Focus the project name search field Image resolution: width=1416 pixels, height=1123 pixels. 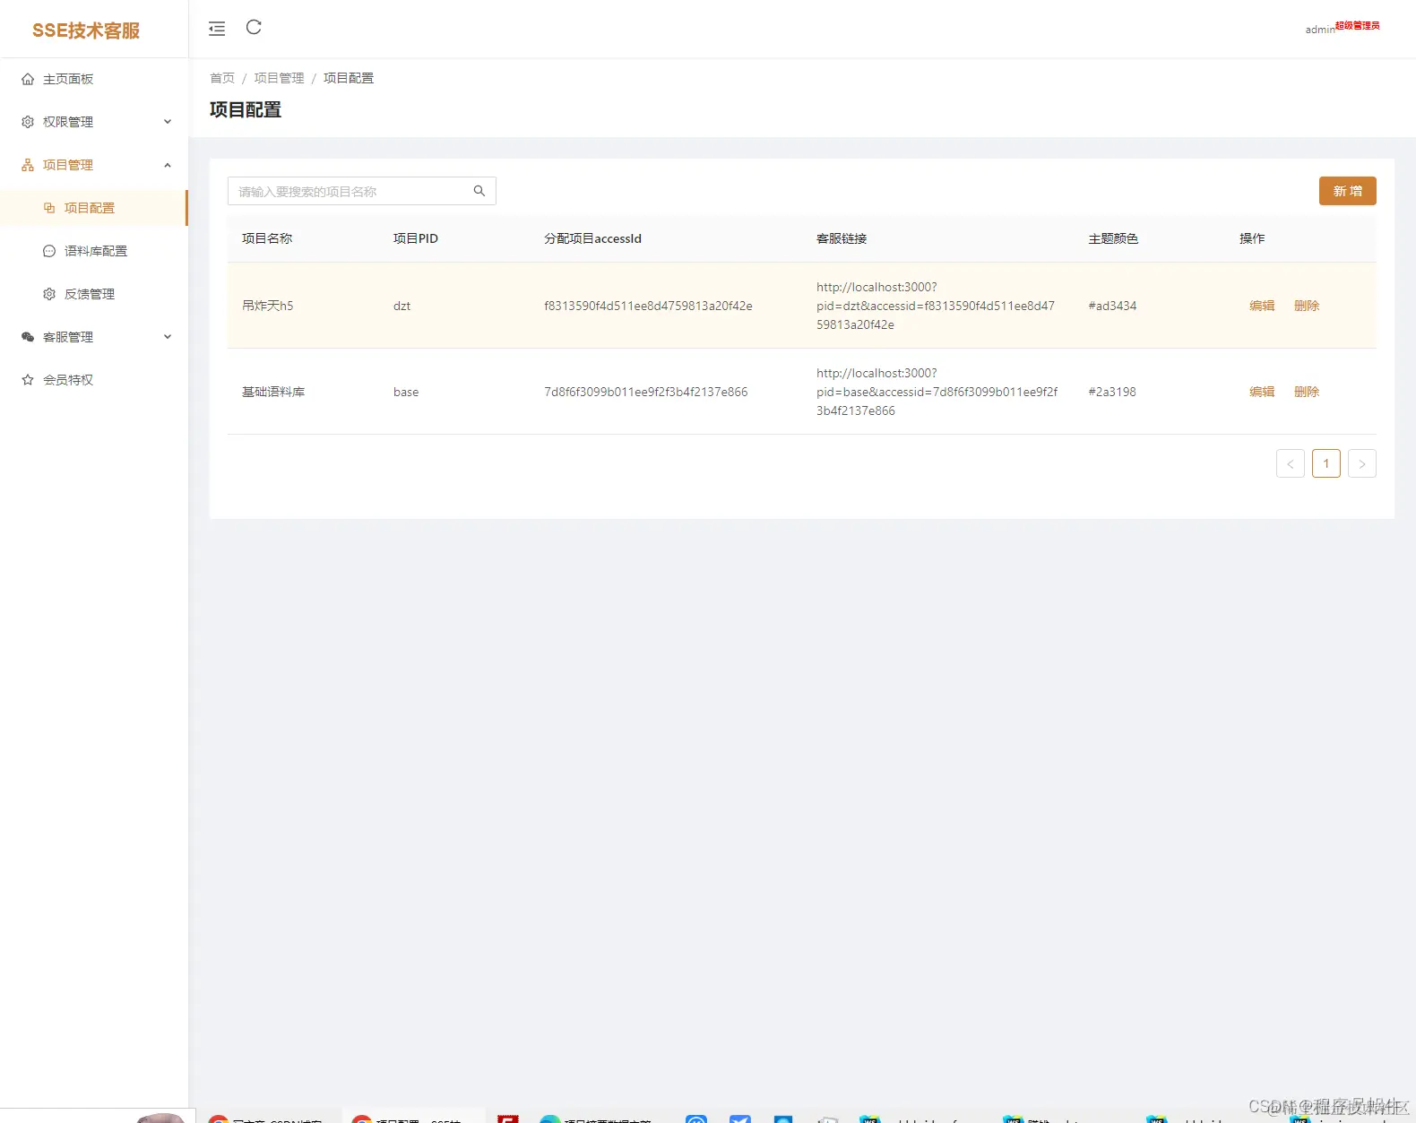[362, 191]
